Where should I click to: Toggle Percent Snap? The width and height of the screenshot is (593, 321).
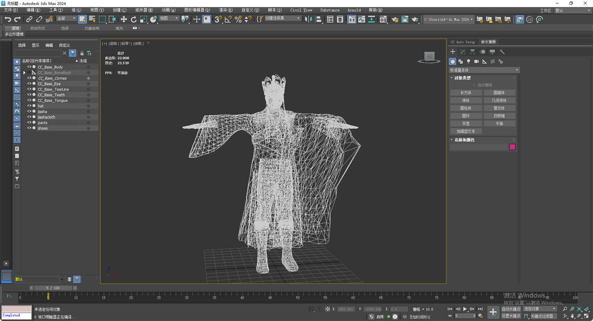(x=238, y=19)
